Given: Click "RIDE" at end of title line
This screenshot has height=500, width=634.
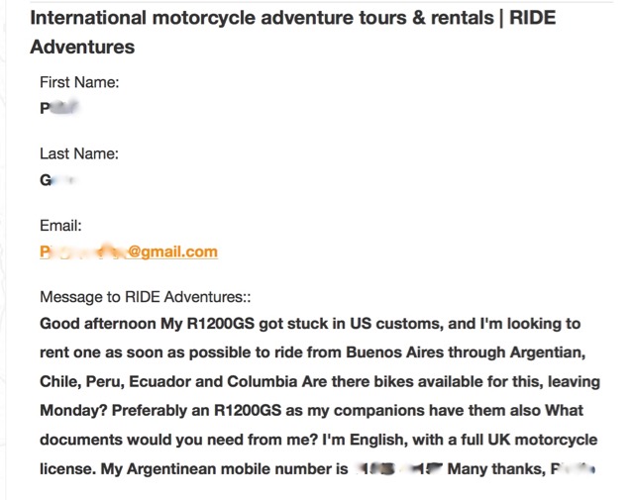Looking at the screenshot, I should (x=532, y=18).
